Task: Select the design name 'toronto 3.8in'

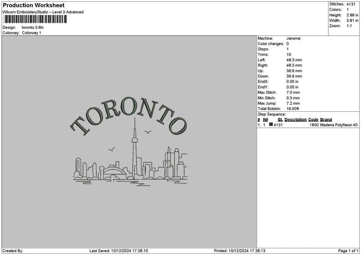Action: (x=32, y=28)
